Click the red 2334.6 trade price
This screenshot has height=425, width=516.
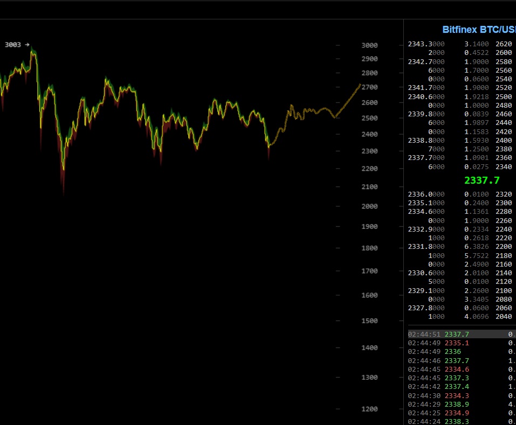pos(457,370)
